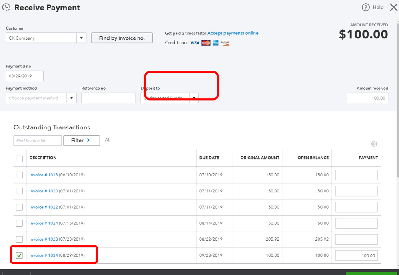
Task: Click the Amount received field
Action: 367,98
